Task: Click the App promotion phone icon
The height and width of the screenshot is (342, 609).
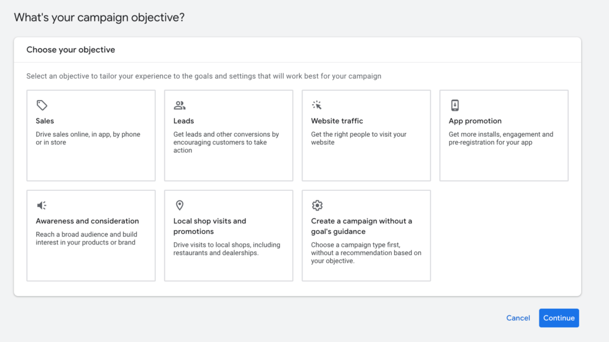Action: (x=455, y=105)
